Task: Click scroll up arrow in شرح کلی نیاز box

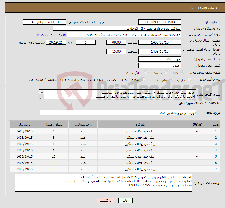Action: tap(42, 91)
